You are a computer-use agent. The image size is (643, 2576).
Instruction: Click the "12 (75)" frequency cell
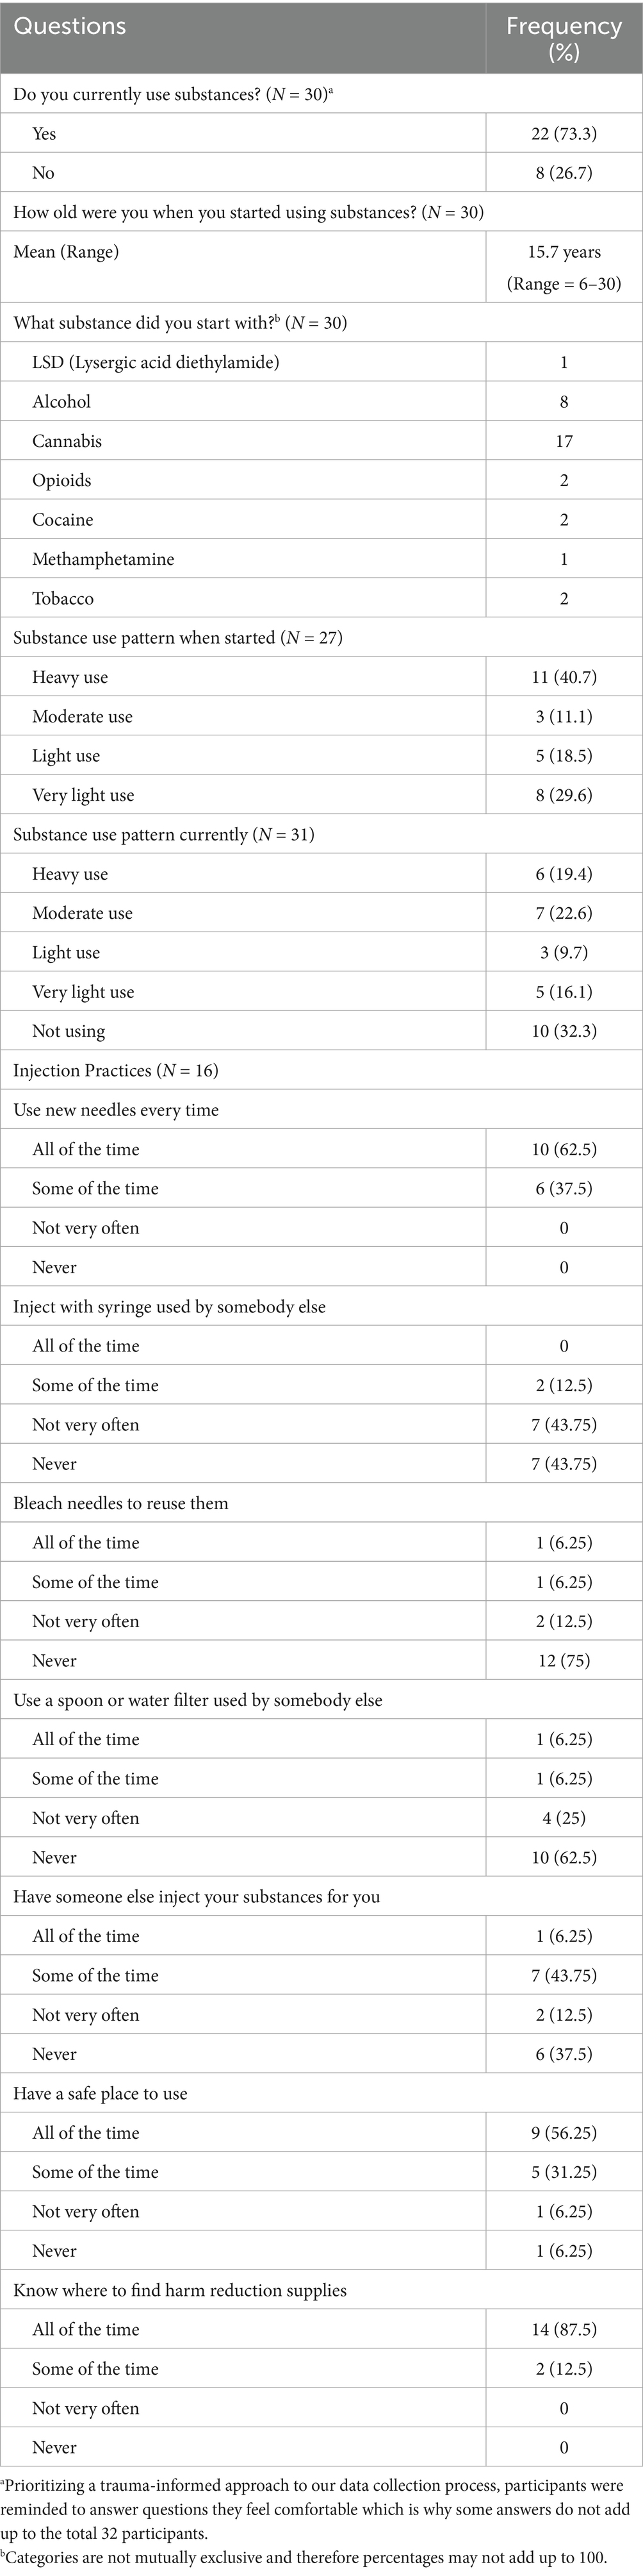[x=563, y=1661]
